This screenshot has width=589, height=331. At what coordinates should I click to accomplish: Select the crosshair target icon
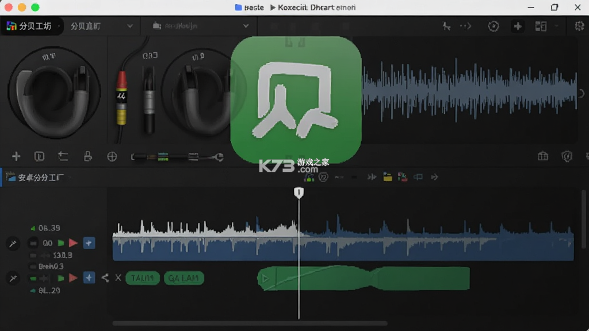112,156
